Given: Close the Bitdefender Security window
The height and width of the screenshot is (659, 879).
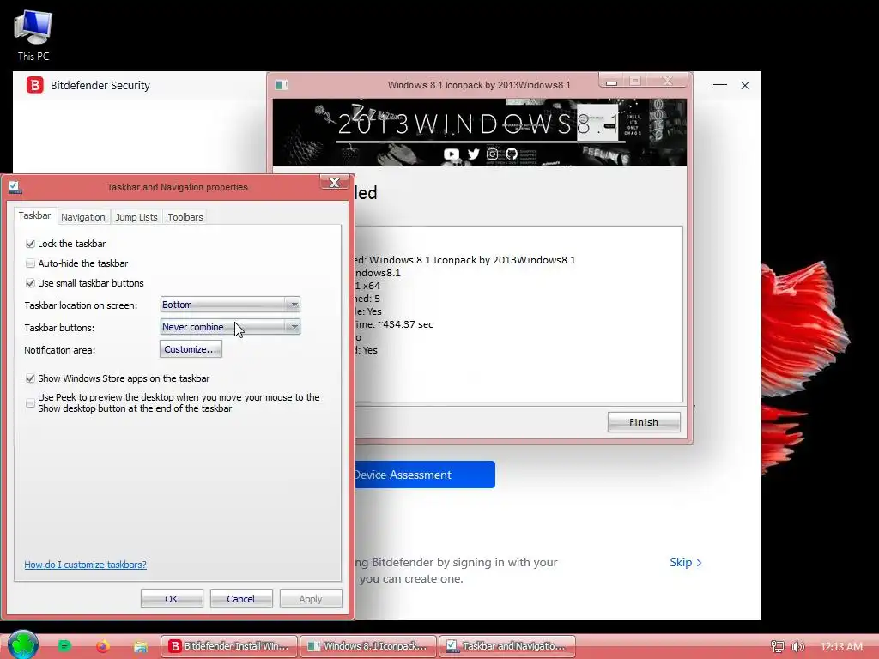Looking at the screenshot, I should (x=745, y=85).
